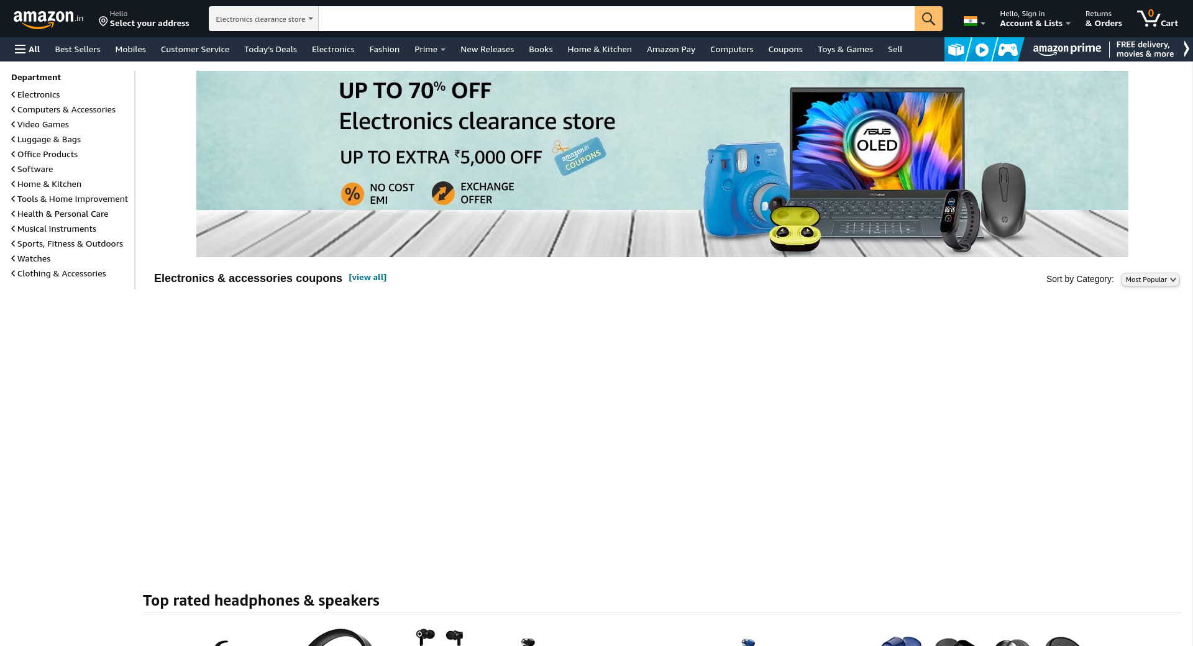1193x646 pixels.
Task: Click the search text input field
Action: [x=616, y=19]
